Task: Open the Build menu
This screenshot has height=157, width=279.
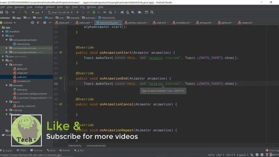Action: coord(60,7)
